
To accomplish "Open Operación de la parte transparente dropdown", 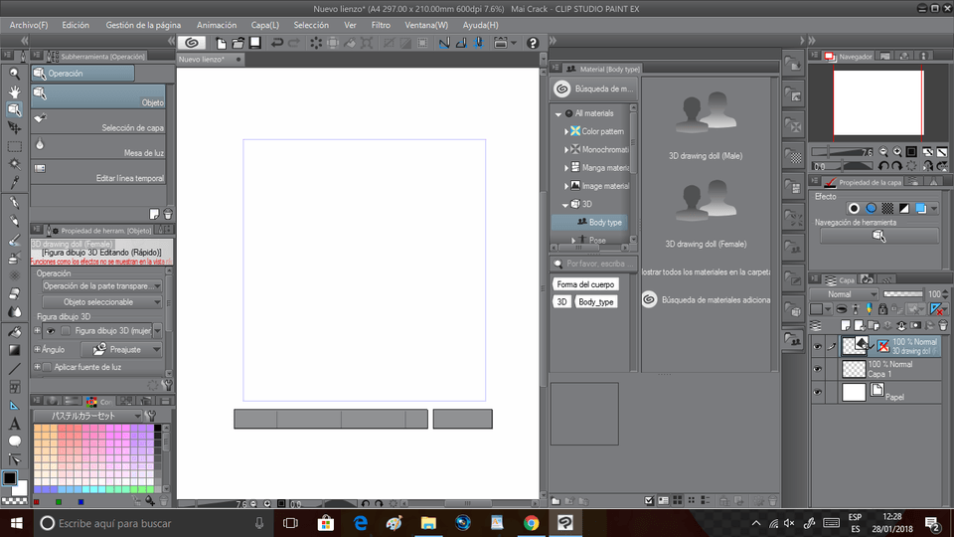I will 101,286.
